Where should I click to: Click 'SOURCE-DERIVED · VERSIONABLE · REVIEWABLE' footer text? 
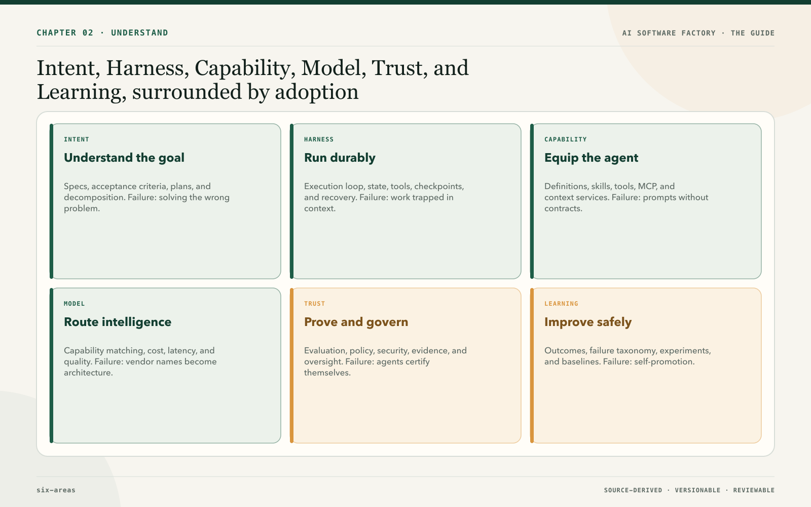pos(689,490)
